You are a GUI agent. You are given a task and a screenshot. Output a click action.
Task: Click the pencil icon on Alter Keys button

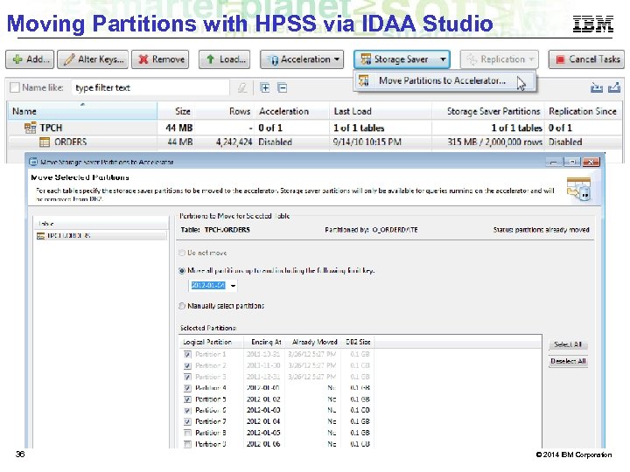(x=69, y=59)
